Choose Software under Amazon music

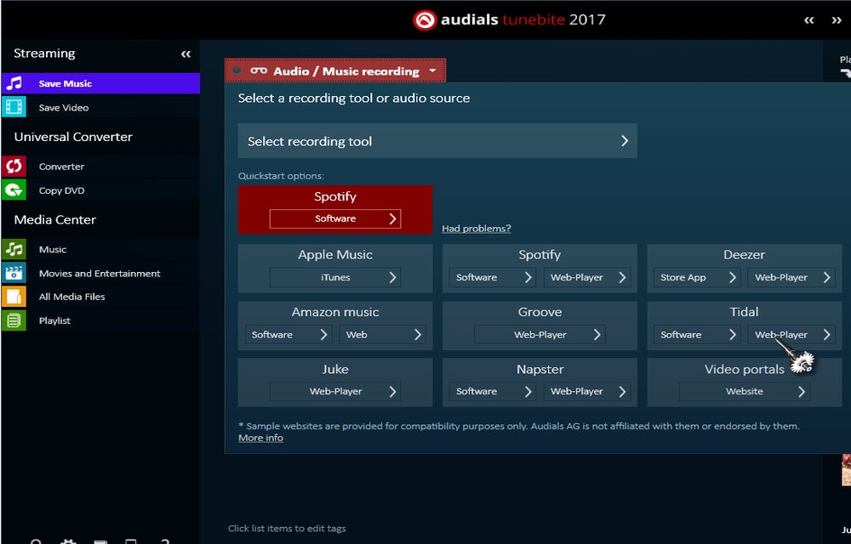pos(288,334)
